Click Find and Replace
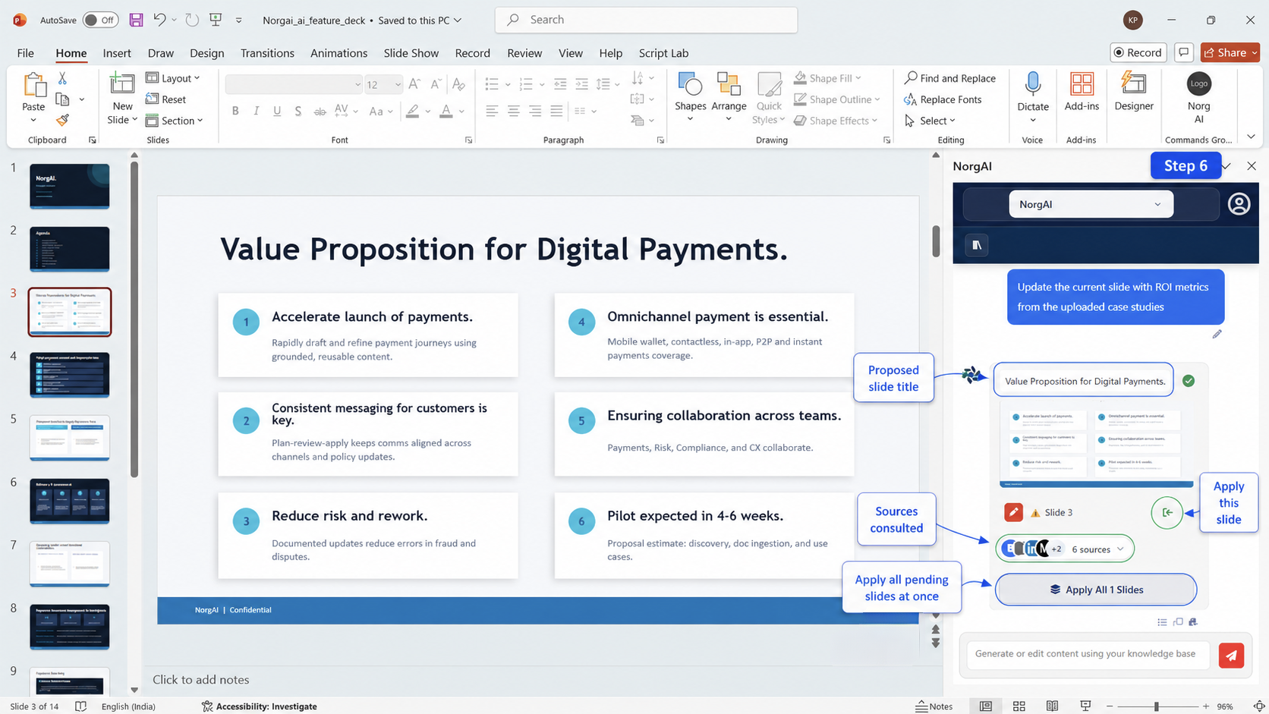Image resolution: width=1269 pixels, height=714 pixels. point(949,78)
